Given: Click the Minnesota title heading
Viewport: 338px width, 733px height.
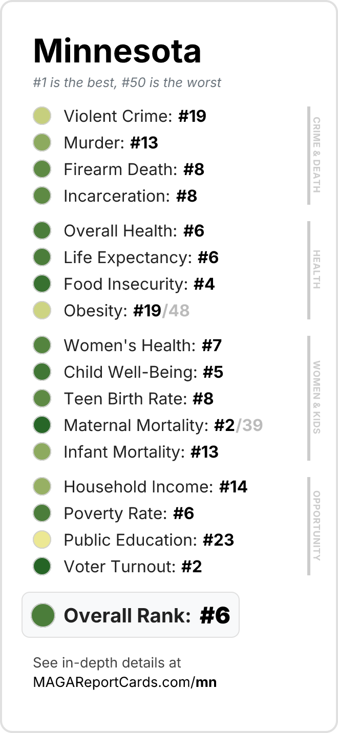Looking at the screenshot, I should (117, 51).
